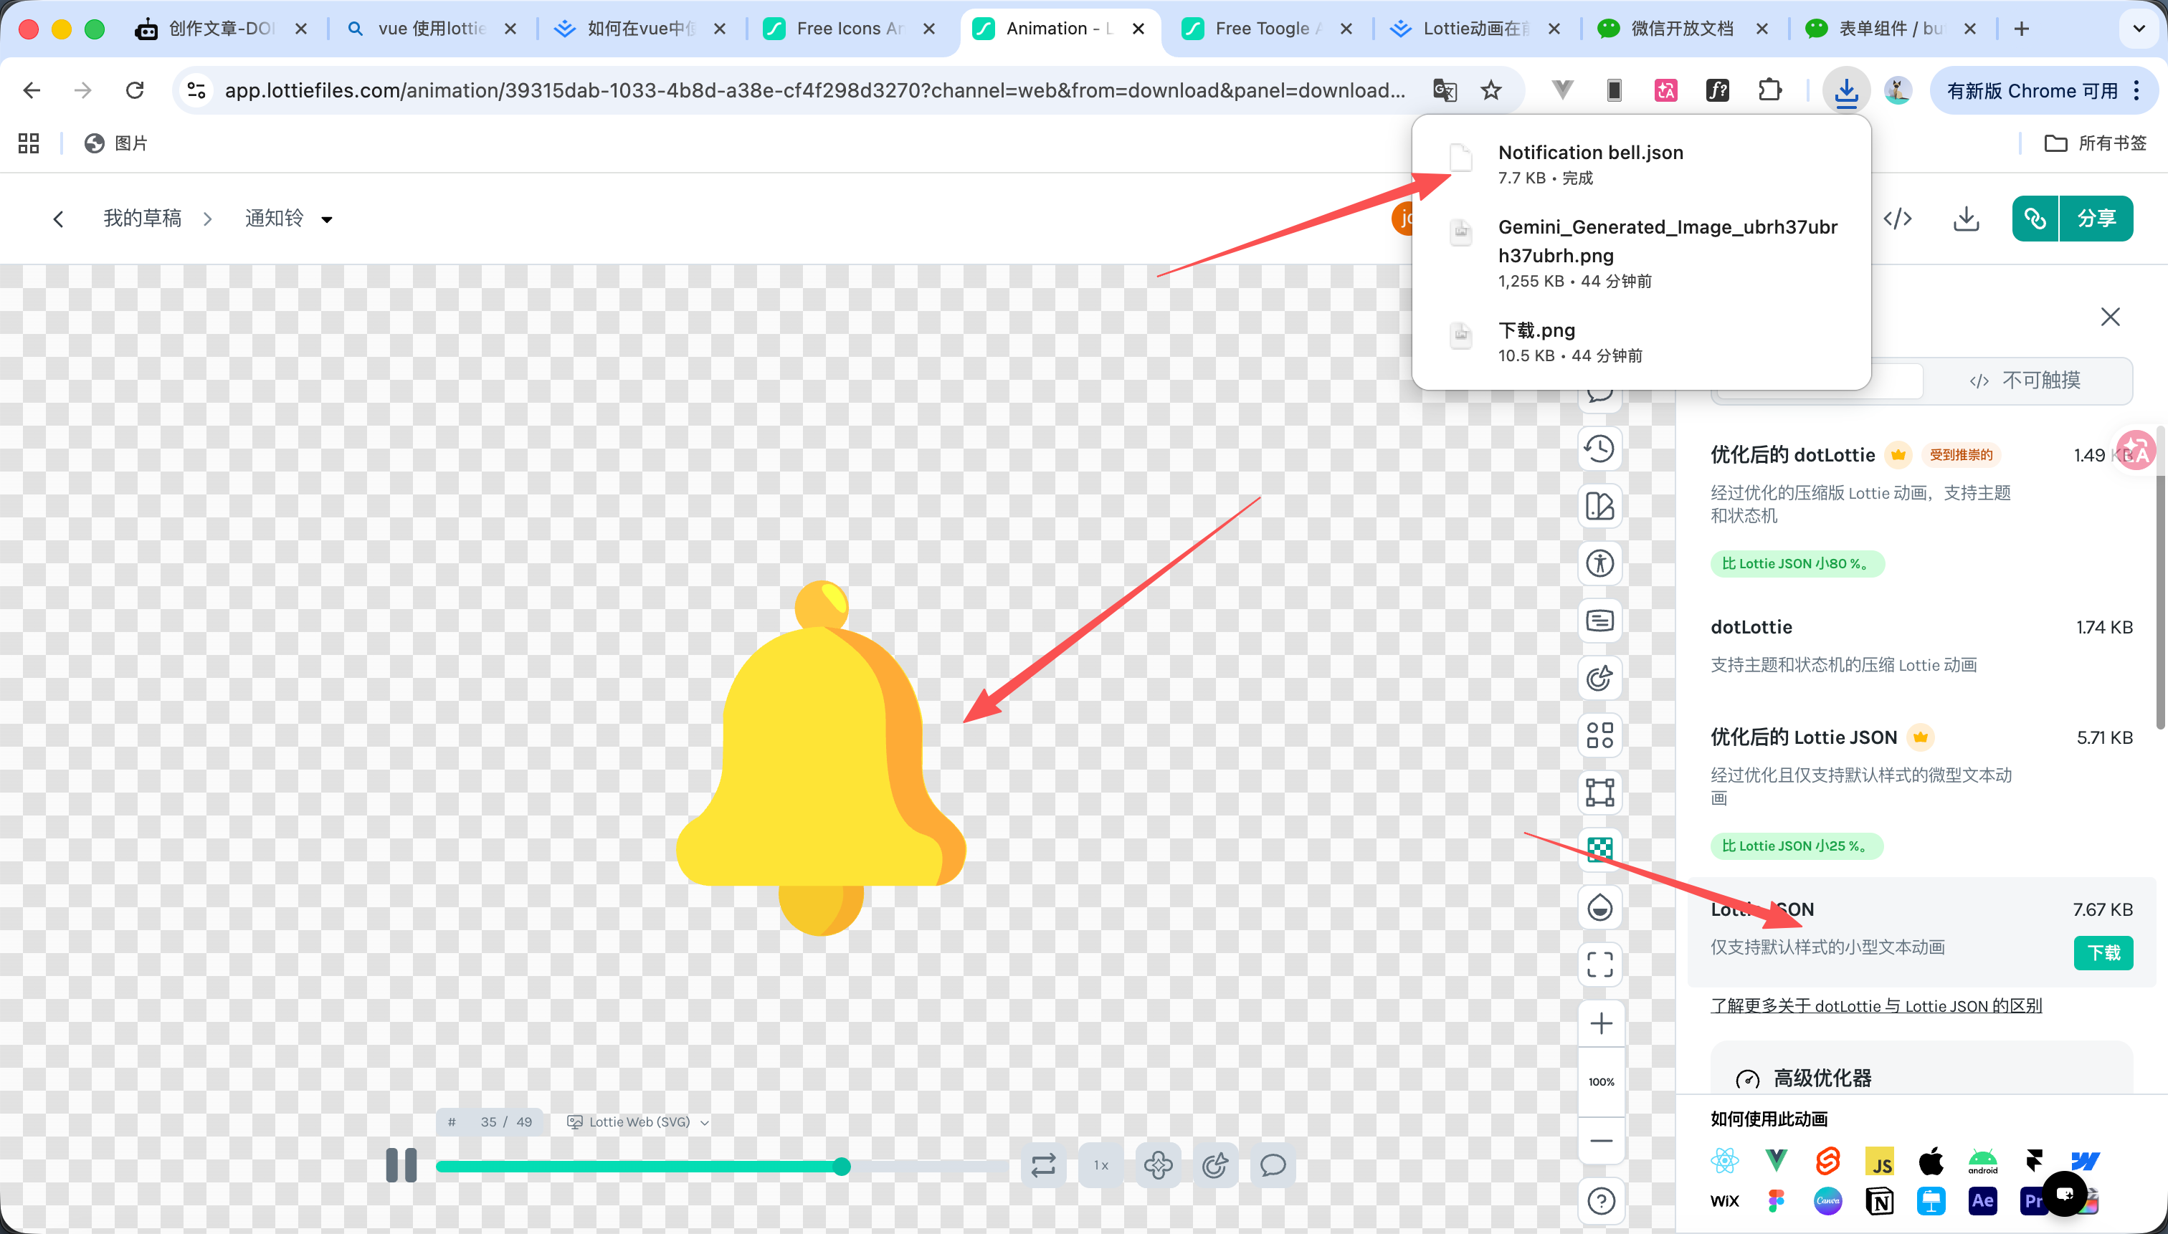The width and height of the screenshot is (2168, 1234).
Task: Click the fullscreen icon in side toolbar
Action: [x=1599, y=965]
